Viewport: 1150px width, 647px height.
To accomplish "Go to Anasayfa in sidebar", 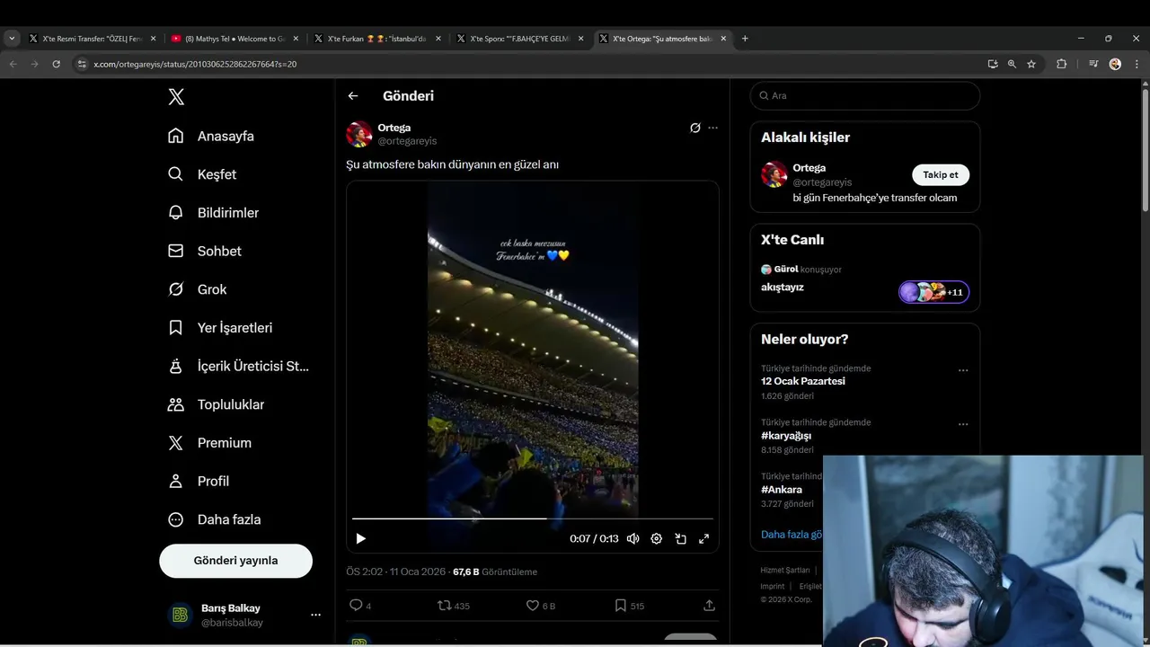I will point(211,137).
